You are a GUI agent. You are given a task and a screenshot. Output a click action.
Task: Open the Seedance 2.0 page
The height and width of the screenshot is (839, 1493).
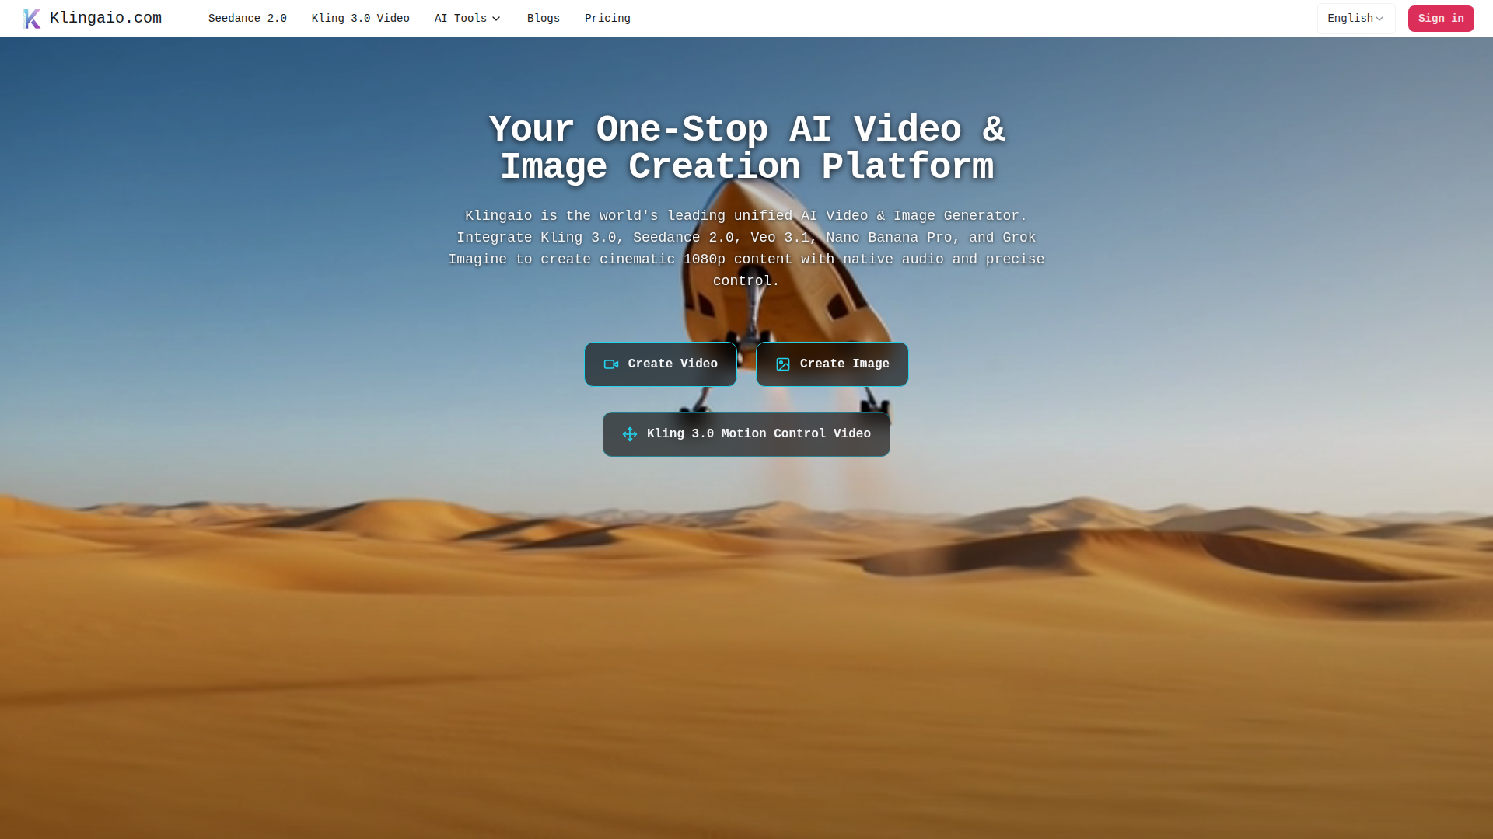click(x=247, y=19)
